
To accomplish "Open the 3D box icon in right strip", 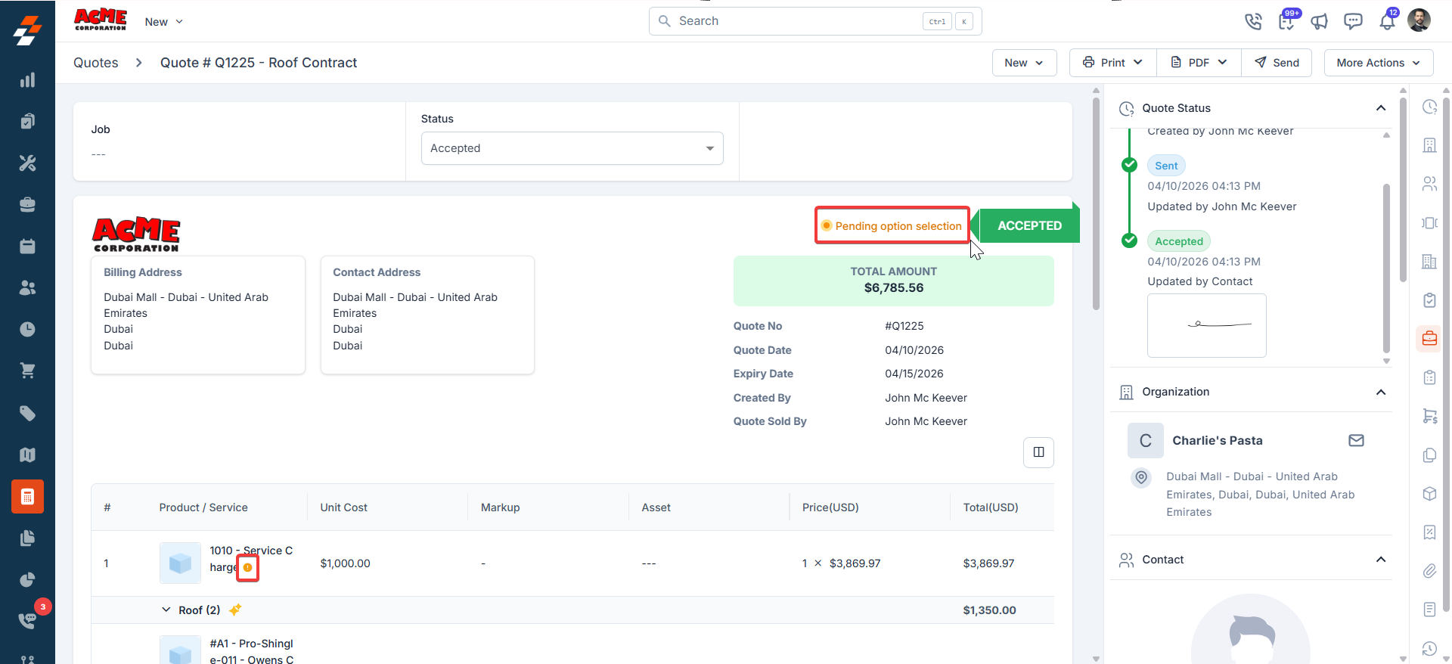I will [1429, 494].
